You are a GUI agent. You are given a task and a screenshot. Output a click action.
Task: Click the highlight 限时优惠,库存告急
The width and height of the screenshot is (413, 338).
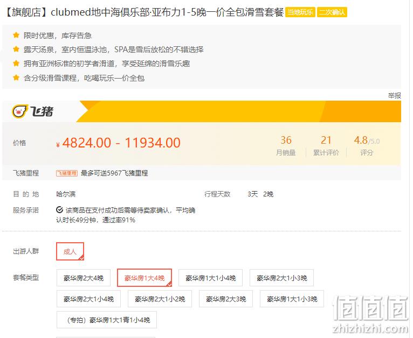[x=58, y=36]
